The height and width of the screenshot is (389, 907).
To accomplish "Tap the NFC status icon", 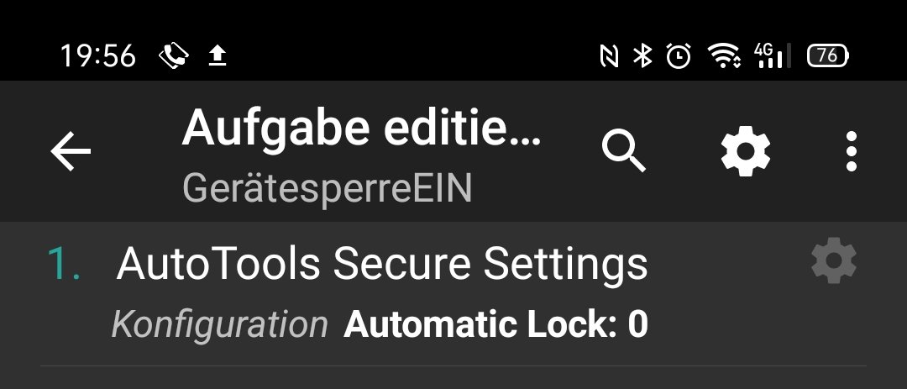I will click(x=609, y=56).
